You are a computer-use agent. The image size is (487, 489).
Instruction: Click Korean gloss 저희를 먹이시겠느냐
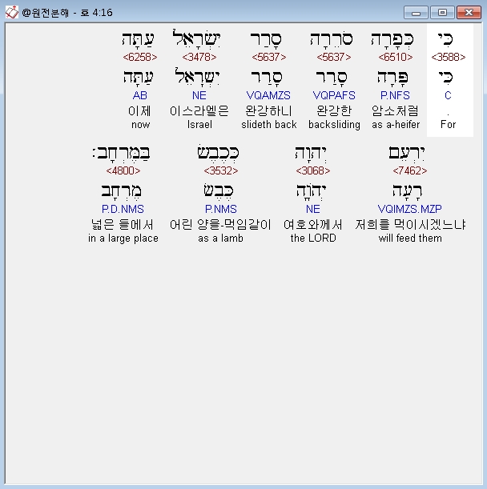(410, 225)
